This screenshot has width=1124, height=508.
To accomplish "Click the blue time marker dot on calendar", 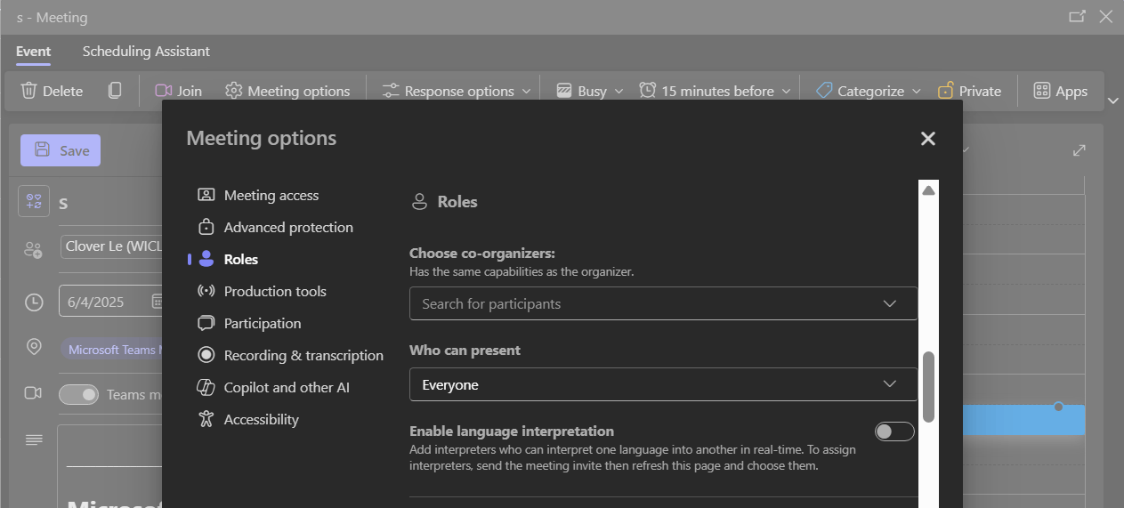I will [1058, 407].
